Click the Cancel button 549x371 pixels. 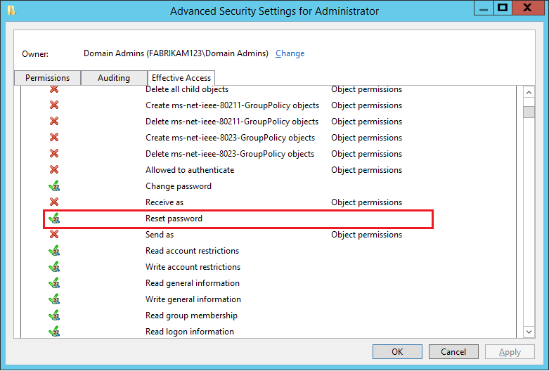453,352
